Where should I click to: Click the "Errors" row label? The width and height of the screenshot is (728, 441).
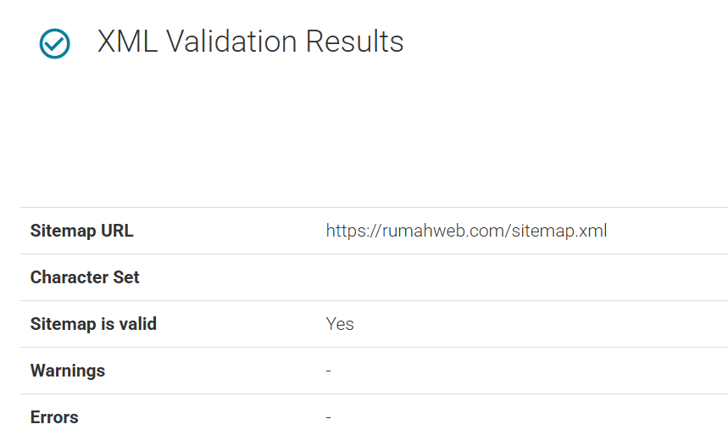[x=54, y=417]
